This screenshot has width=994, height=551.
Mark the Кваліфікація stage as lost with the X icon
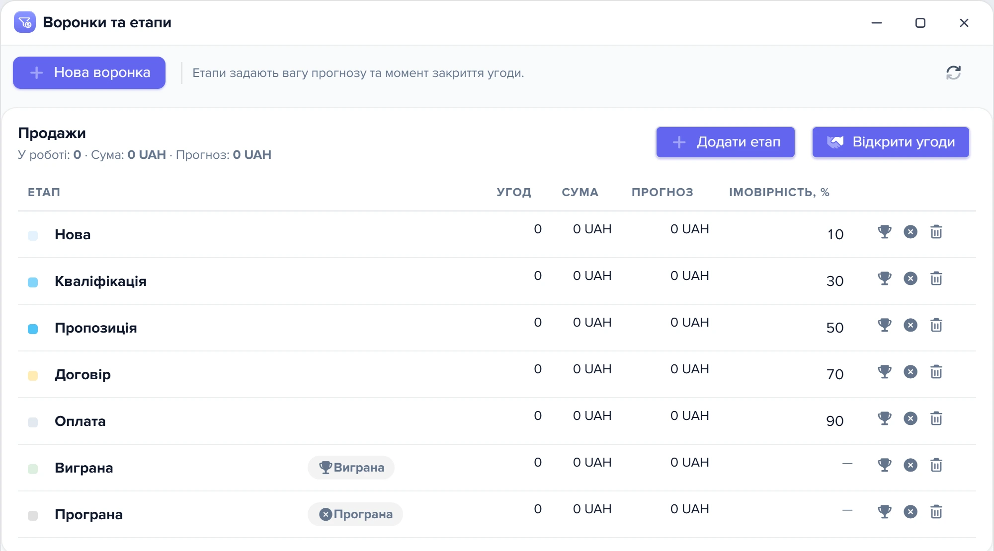click(x=911, y=278)
